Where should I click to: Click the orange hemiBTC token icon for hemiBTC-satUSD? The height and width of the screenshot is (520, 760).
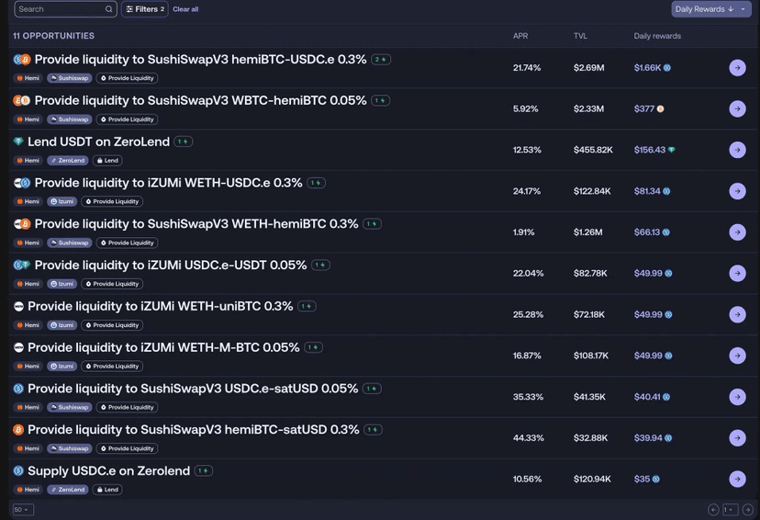click(18, 430)
